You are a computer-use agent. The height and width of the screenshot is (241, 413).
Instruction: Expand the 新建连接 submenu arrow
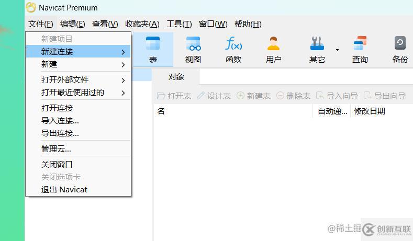(123, 52)
